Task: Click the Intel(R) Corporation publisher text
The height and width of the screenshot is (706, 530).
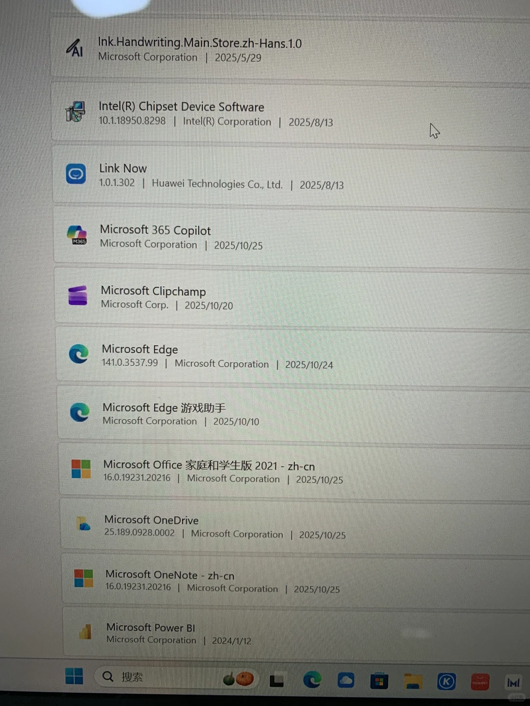Action: pos(227,122)
